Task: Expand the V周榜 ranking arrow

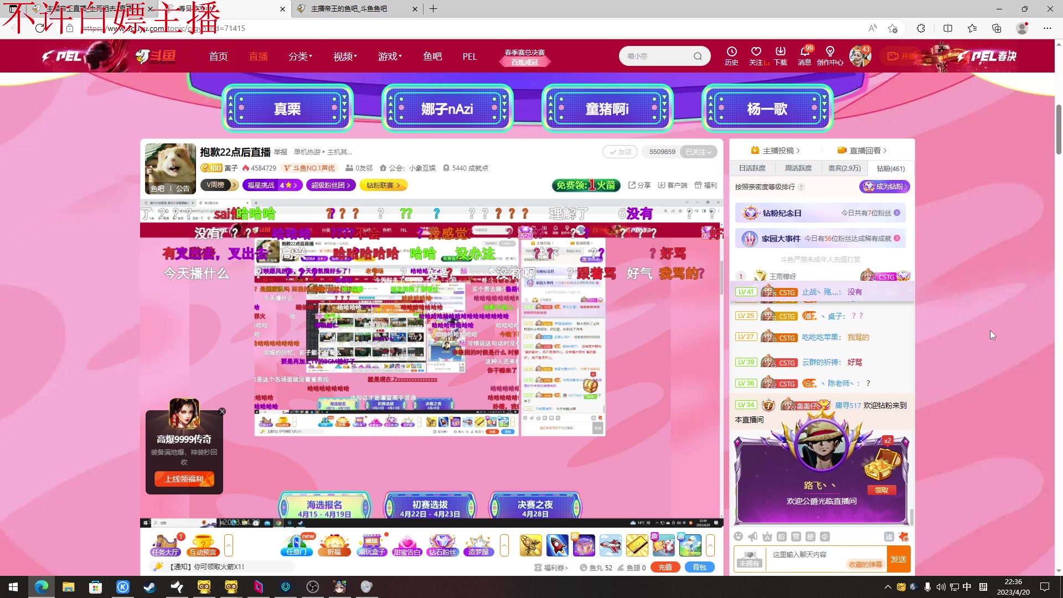Action: click(x=235, y=185)
